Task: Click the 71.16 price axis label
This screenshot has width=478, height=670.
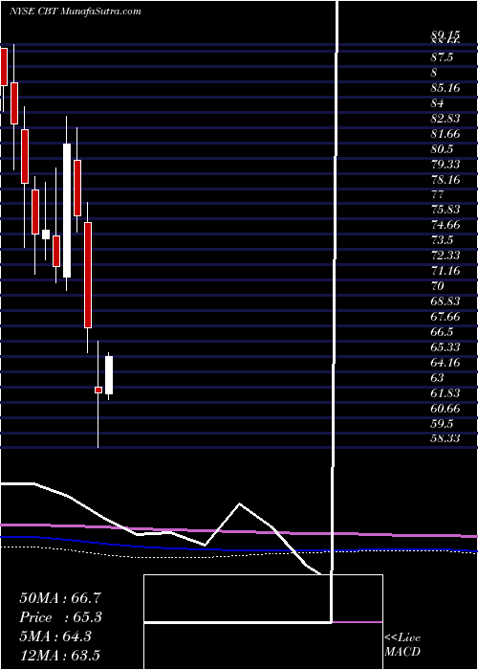Action: click(x=445, y=271)
